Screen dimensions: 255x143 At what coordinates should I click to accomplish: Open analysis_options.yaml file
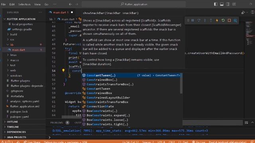[x=25, y=101]
